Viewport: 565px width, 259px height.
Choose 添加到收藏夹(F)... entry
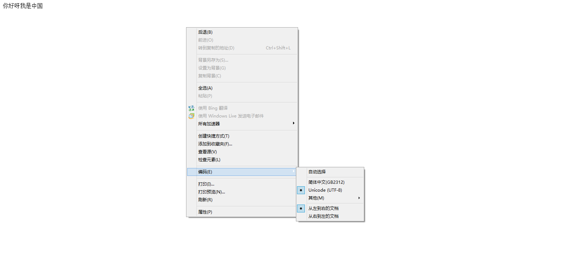242,144
